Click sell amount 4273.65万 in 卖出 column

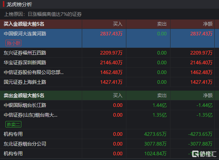pos(155,134)
